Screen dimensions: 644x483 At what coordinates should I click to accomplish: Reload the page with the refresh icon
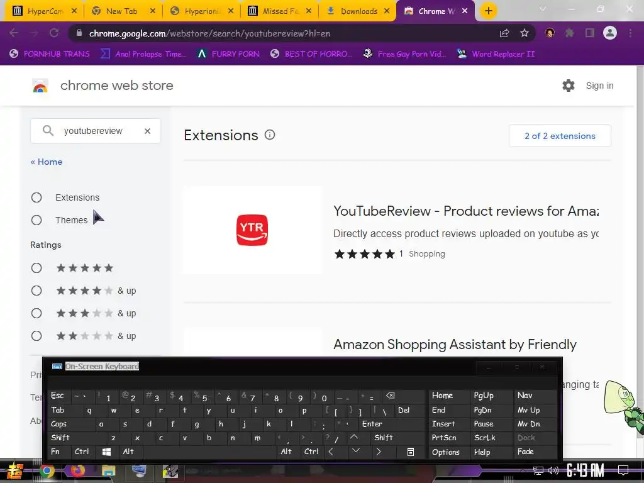pyautogui.click(x=54, y=33)
